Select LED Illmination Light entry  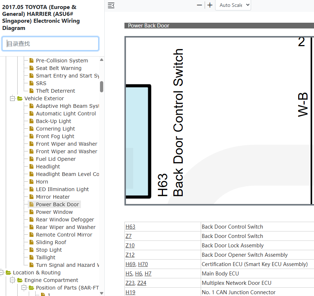[62, 189]
